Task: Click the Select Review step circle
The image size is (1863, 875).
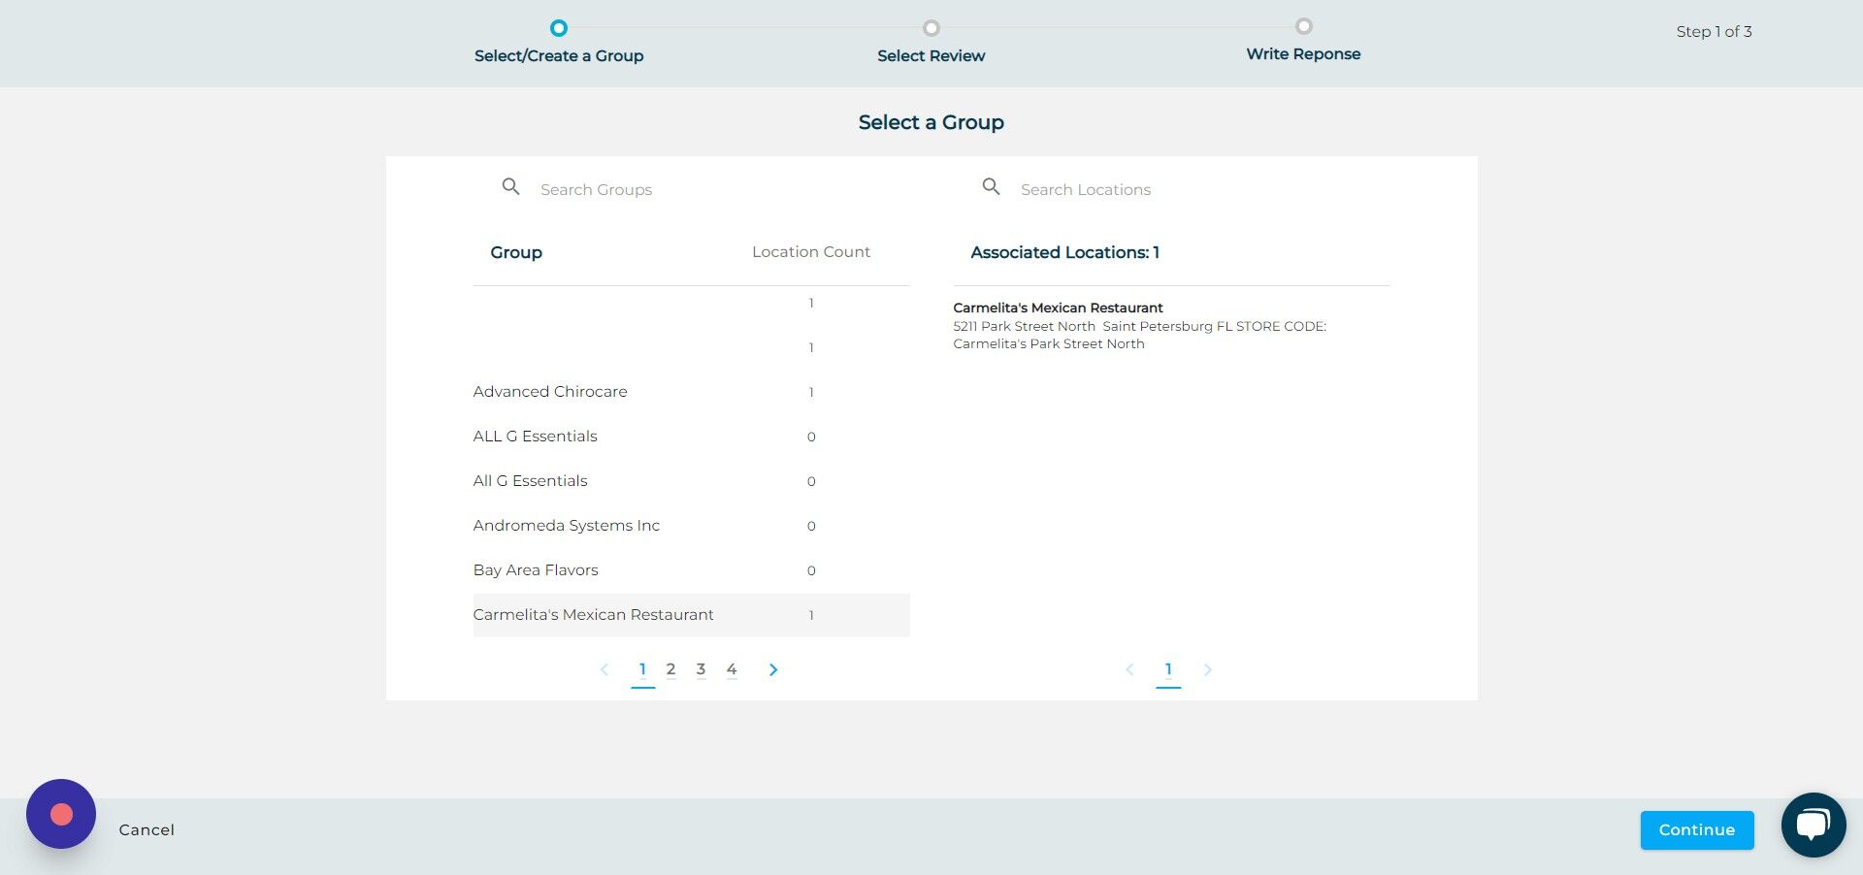Action: 931,28
